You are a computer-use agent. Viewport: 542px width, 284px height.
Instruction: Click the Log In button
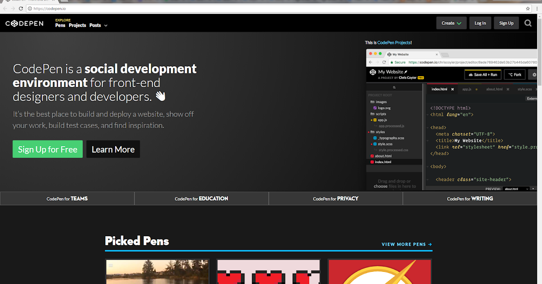point(480,23)
